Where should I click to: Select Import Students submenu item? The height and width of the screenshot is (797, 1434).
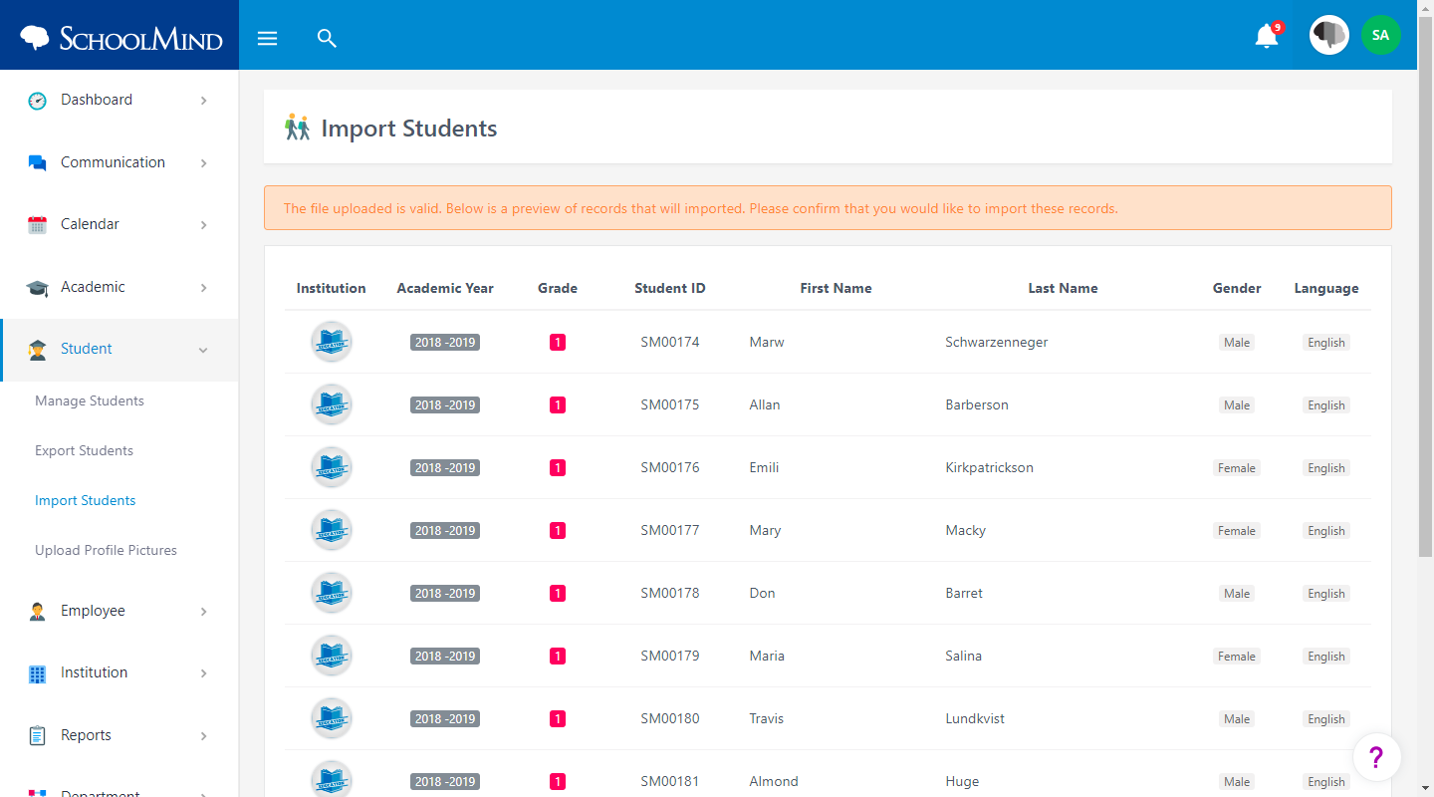tap(86, 500)
